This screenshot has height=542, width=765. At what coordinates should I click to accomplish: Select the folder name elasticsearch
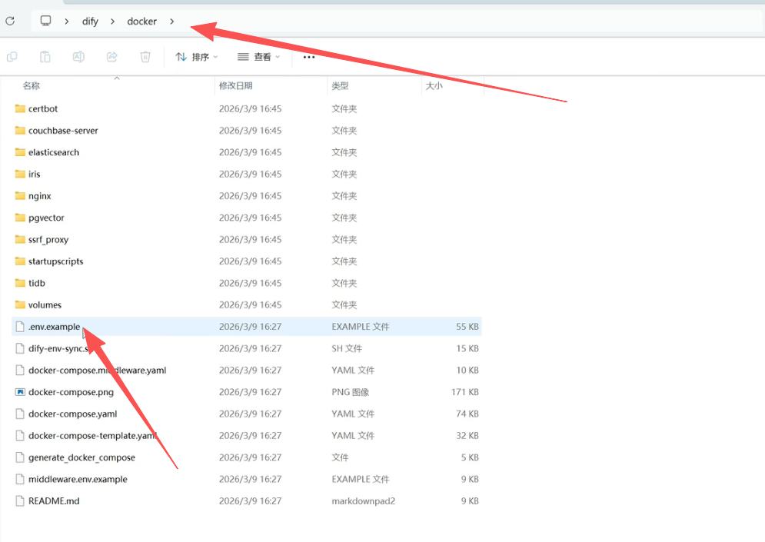coord(54,152)
